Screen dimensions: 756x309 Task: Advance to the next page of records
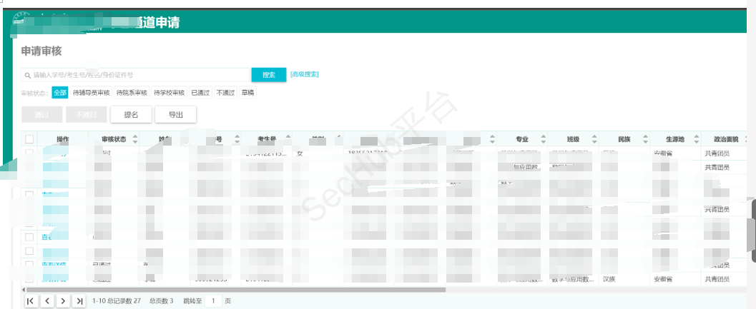pos(64,301)
